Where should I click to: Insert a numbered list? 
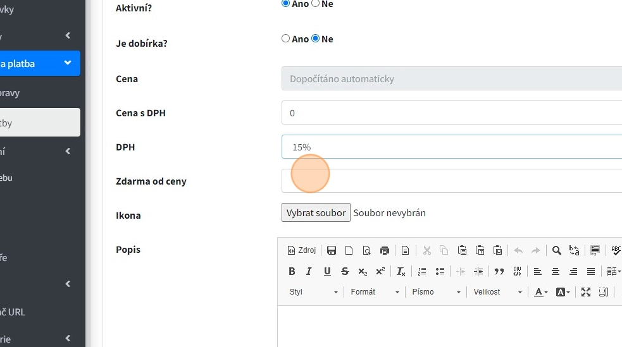pyautogui.click(x=422, y=271)
